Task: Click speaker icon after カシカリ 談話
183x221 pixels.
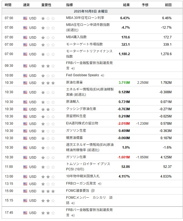Action: point(73,203)
